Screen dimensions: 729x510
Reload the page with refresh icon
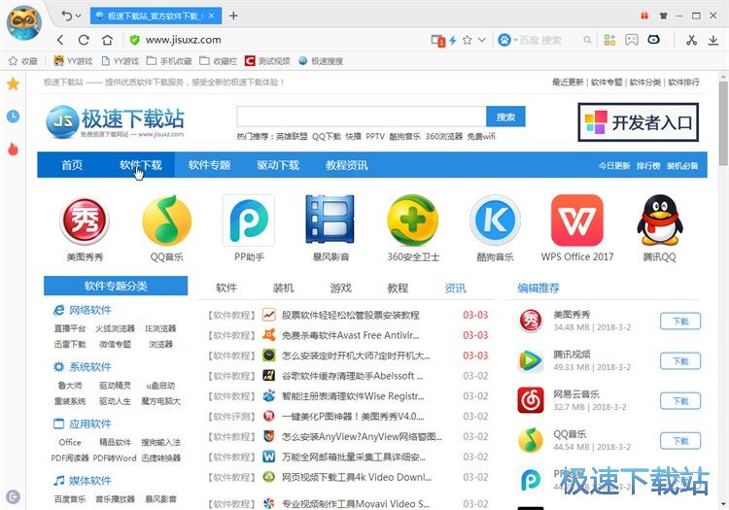(x=84, y=40)
